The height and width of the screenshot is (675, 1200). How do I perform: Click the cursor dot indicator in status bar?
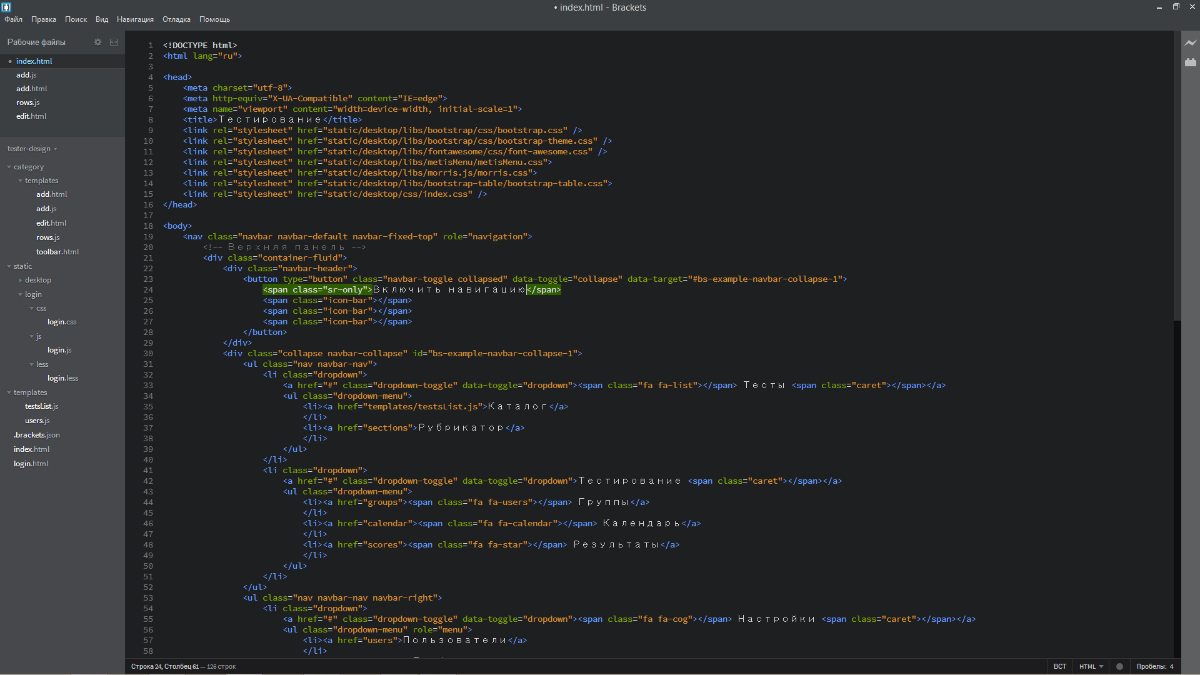(1119, 666)
